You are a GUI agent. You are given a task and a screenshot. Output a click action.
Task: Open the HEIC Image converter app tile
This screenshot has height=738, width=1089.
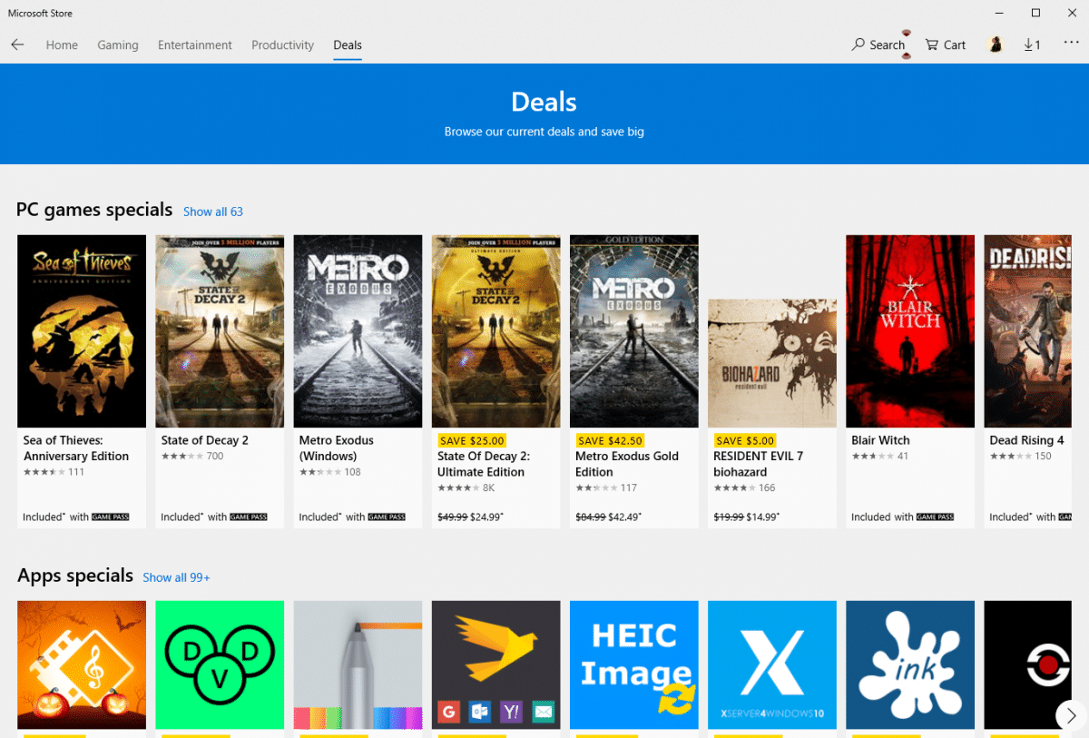pos(633,664)
